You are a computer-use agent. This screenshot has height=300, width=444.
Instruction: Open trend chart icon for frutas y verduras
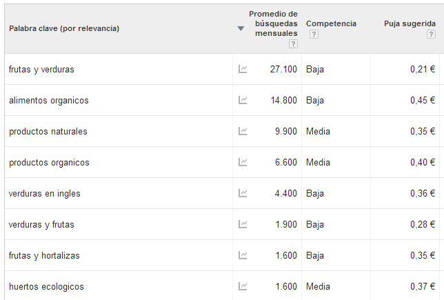(243, 69)
